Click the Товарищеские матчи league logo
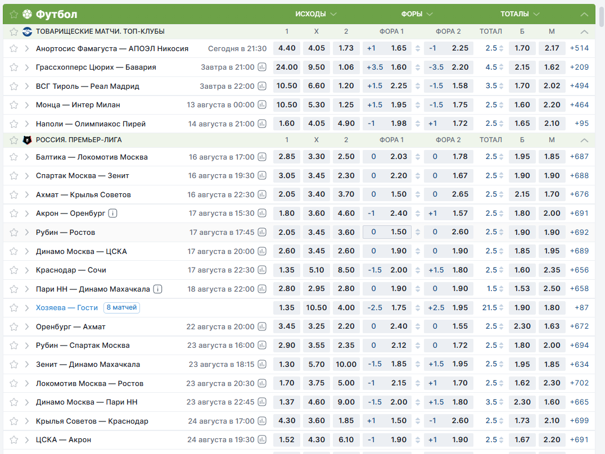605x454 pixels. tap(27, 31)
